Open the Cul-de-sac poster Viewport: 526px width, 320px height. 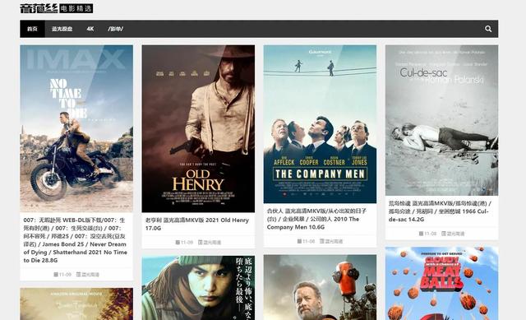[442, 120]
